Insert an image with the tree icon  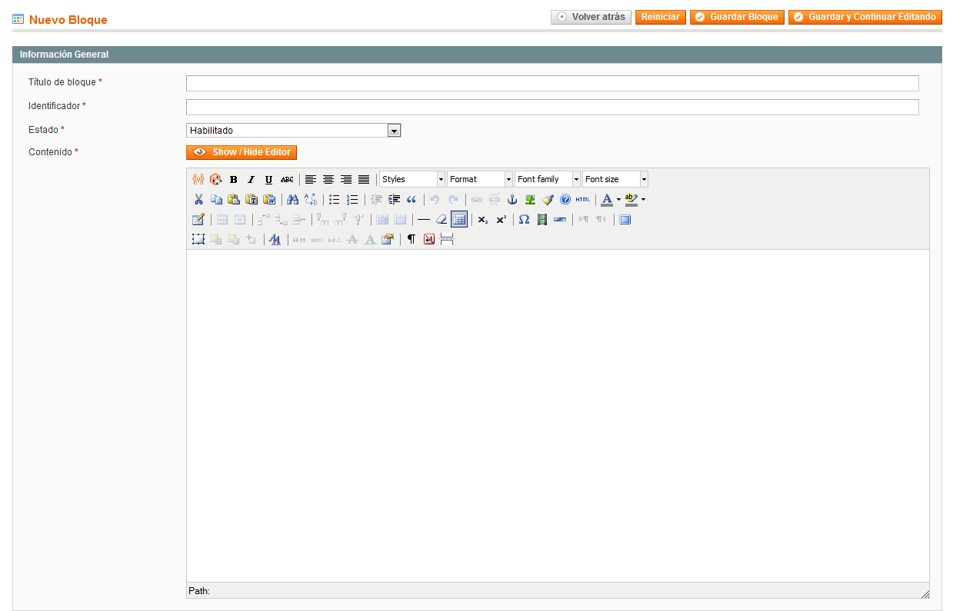(x=530, y=200)
